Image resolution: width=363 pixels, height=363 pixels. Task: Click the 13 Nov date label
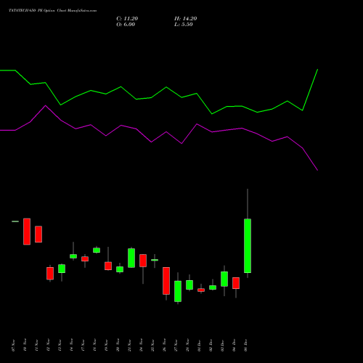(x=60, y=346)
